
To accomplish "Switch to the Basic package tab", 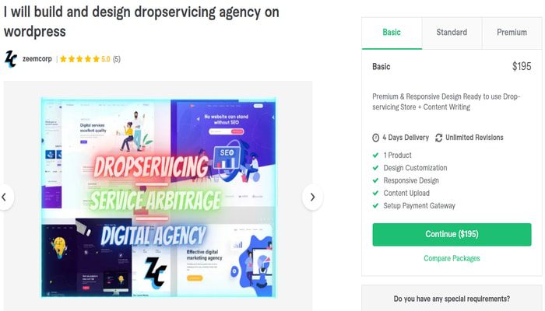I will click(392, 33).
